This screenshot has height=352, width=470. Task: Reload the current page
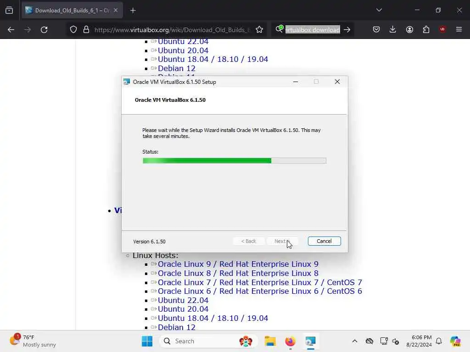(44, 30)
